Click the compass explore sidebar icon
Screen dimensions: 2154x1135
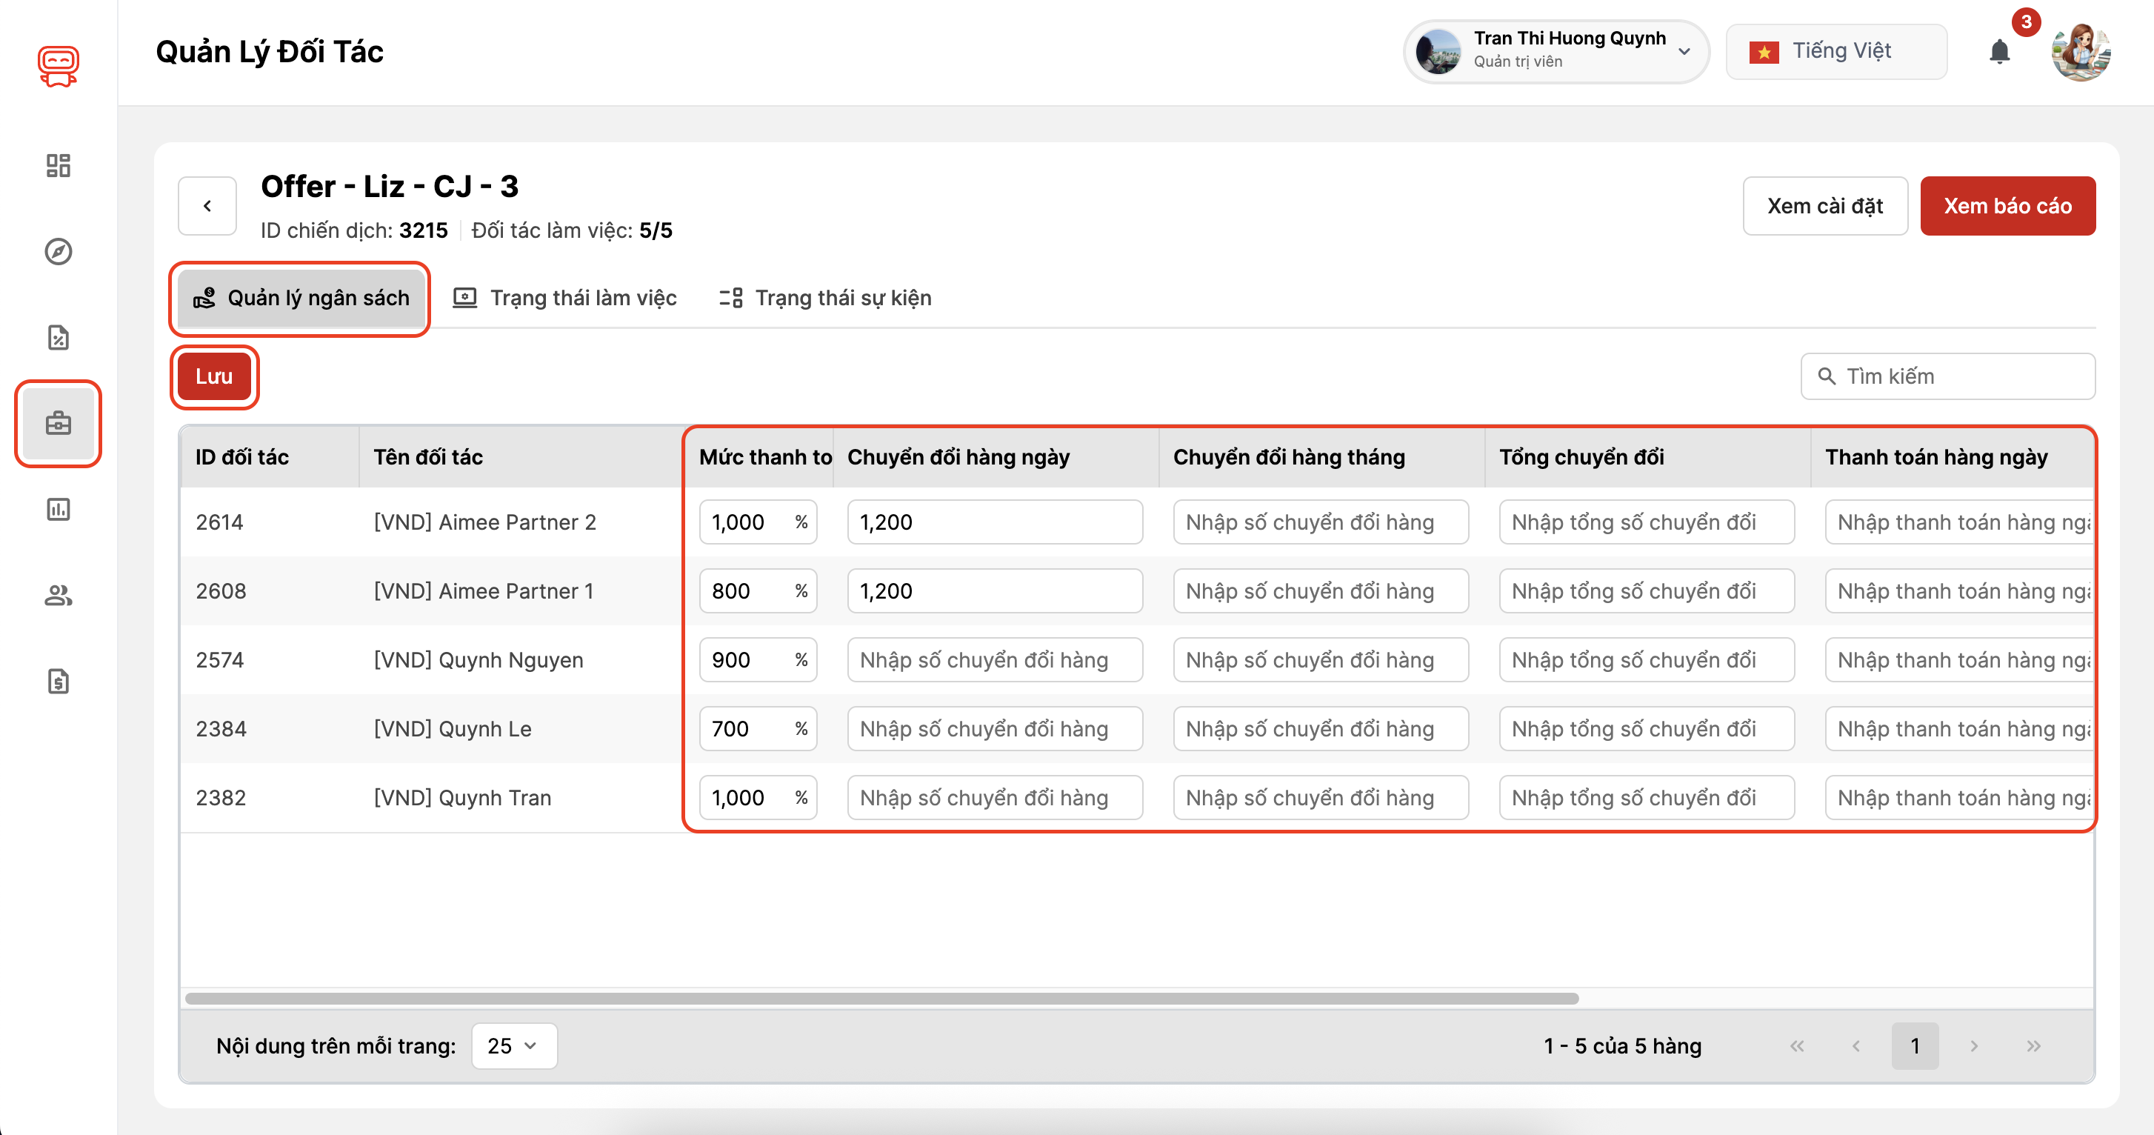point(58,251)
